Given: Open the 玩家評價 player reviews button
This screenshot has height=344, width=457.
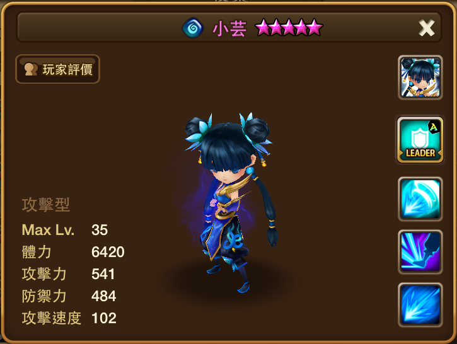Looking at the screenshot, I should (x=57, y=69).
